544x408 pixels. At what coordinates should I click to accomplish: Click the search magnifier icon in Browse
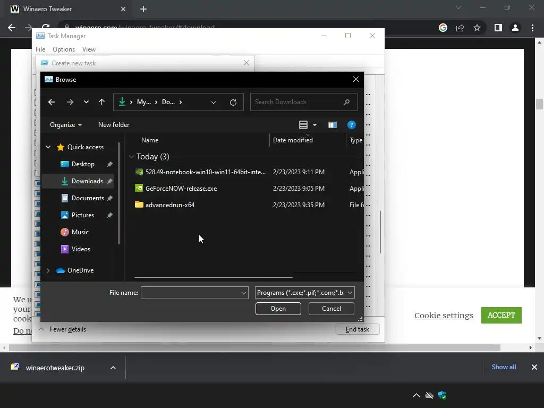pyautogui.click(x=346, y=102)
